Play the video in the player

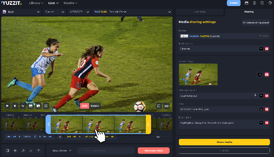(x=7, y=106)
